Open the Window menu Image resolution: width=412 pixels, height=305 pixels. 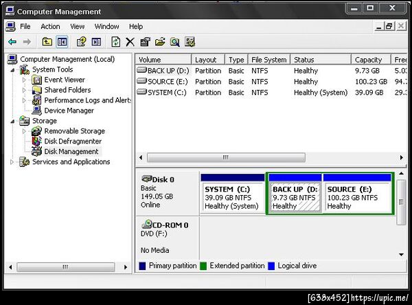tap(106, 27)
